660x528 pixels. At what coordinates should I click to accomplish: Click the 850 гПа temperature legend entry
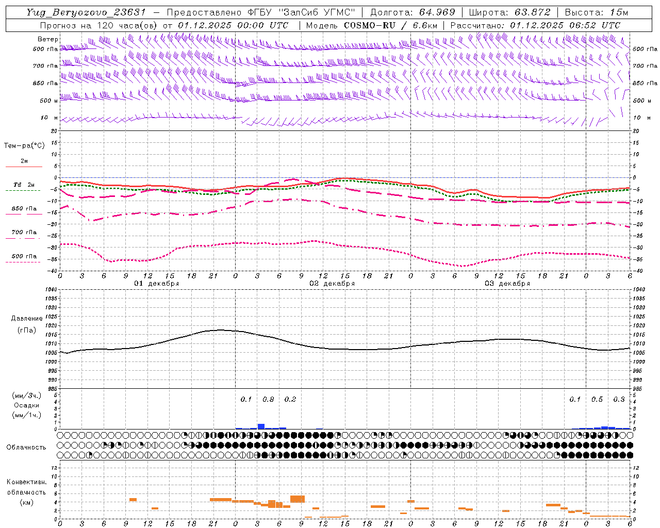[24, 210]
